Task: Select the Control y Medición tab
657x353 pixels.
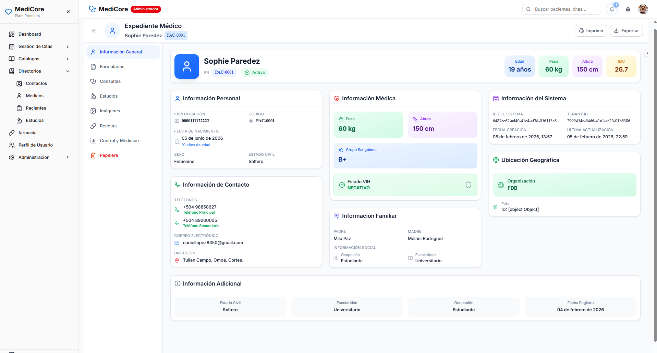Action: (119, 141)
